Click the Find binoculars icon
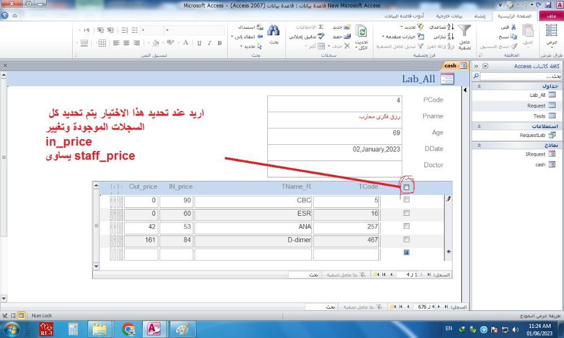This screenshot has width=564, height=338. pos(274,30)
